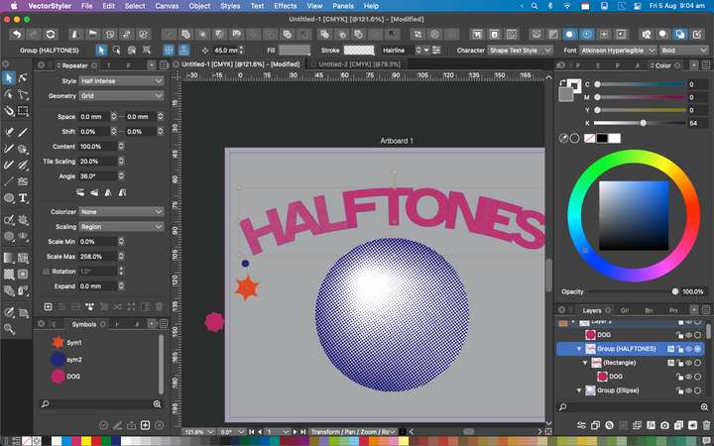Select the Ellipse shape tool
The height and width of the screenshot is (446, 714).
click(9, 197)
